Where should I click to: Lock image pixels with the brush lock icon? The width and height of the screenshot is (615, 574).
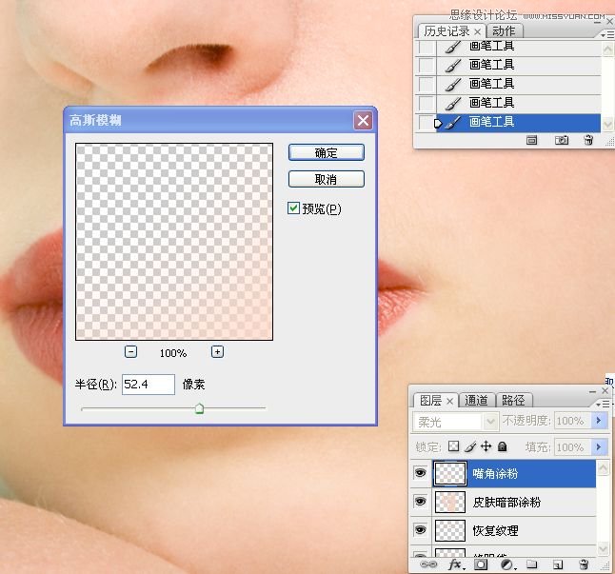470,446
